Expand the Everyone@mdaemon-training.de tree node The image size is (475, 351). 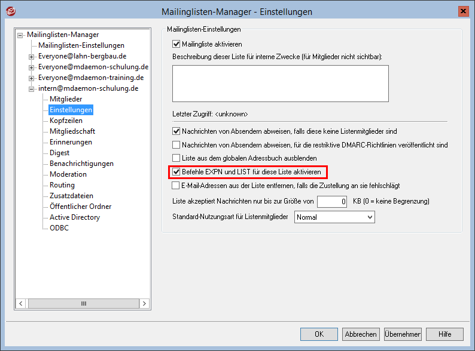tap(32, 78)
